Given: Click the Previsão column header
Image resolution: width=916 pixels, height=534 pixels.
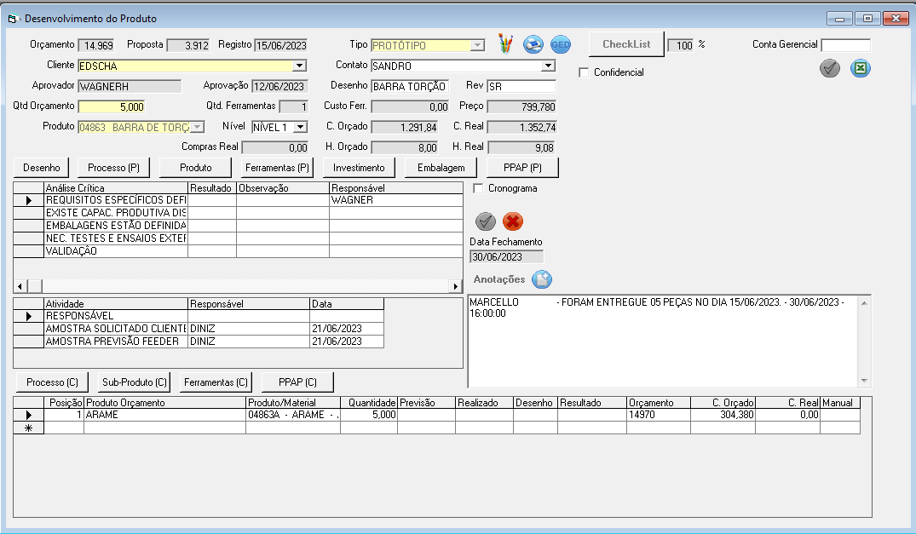Looking at the screenshot, I should 426,403.
